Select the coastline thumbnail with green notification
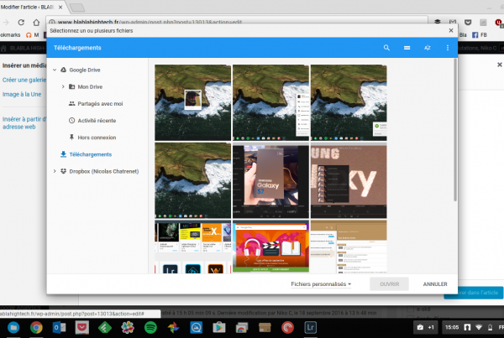This screenshot has height=338, width=504. click(x=349, y=102)
